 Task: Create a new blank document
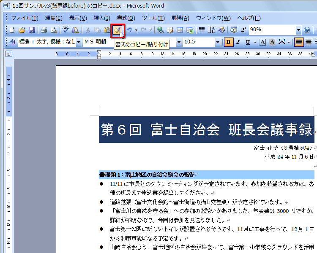[x=12, y=30]
